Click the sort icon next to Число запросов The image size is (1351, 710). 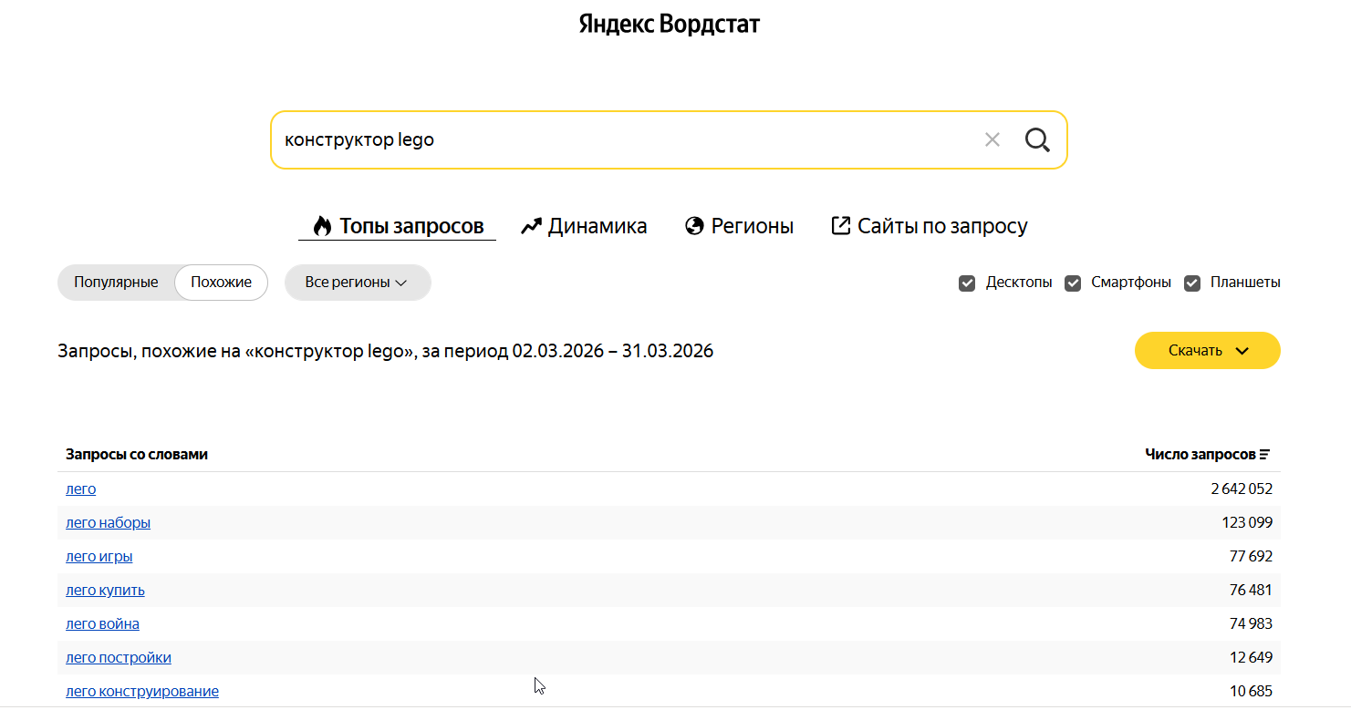pos(1264,453)
